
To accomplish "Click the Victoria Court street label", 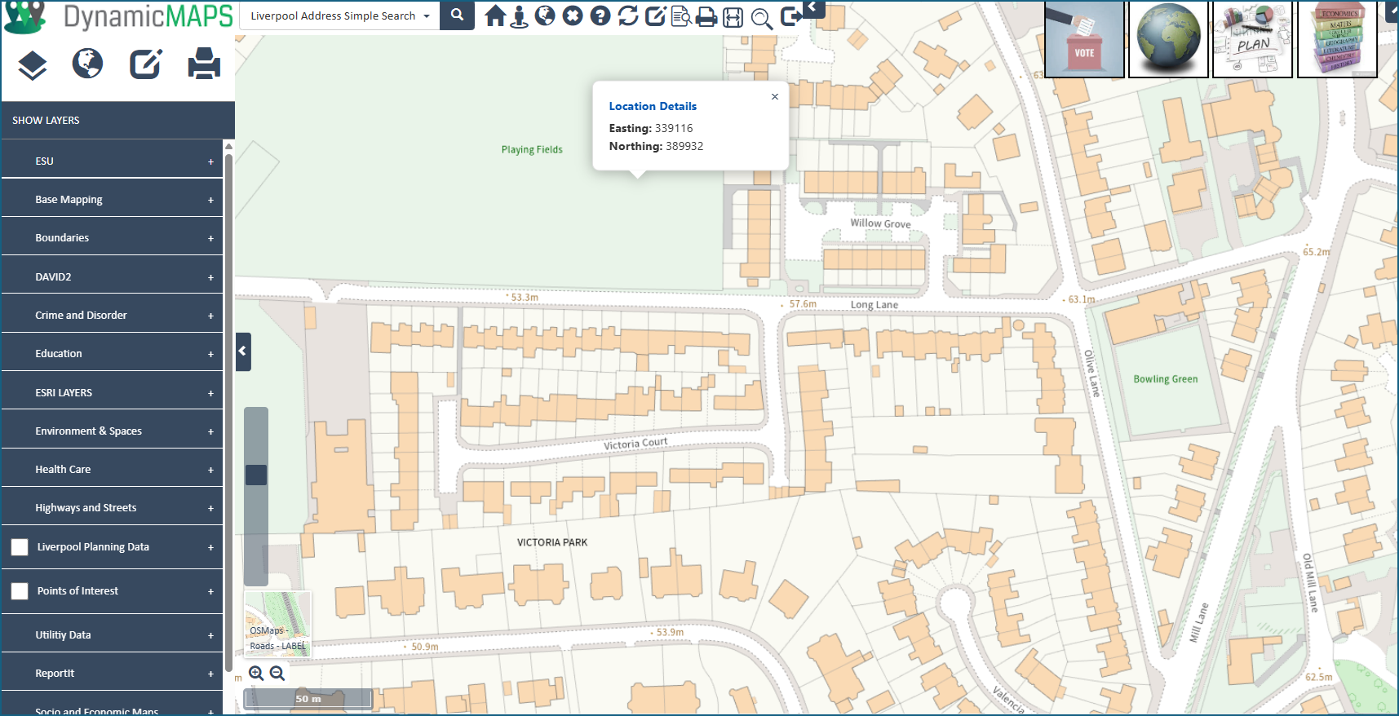I will click(635, 444).
